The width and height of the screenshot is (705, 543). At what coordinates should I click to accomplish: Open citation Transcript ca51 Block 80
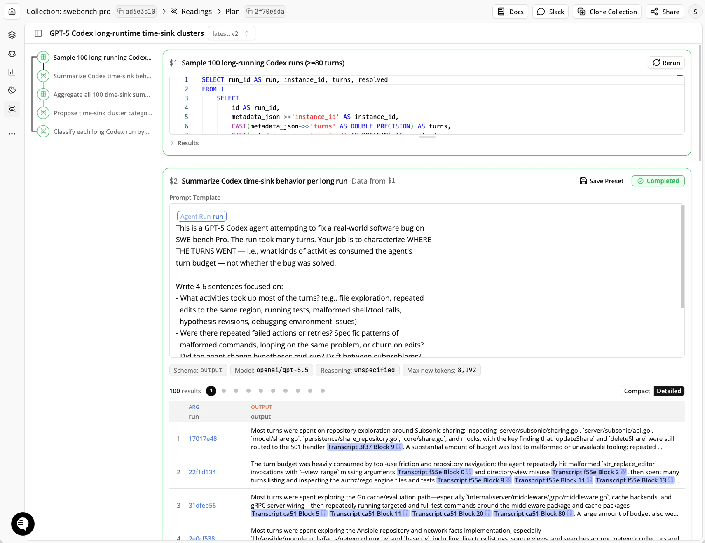(x=533, y=514)
